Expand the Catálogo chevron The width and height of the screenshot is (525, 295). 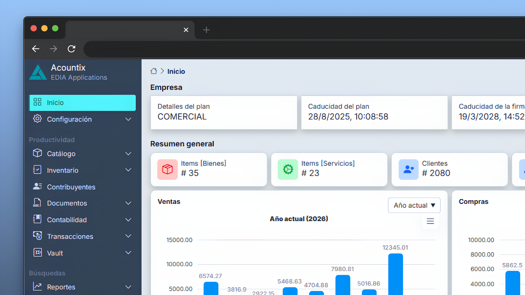click(128, 153)
